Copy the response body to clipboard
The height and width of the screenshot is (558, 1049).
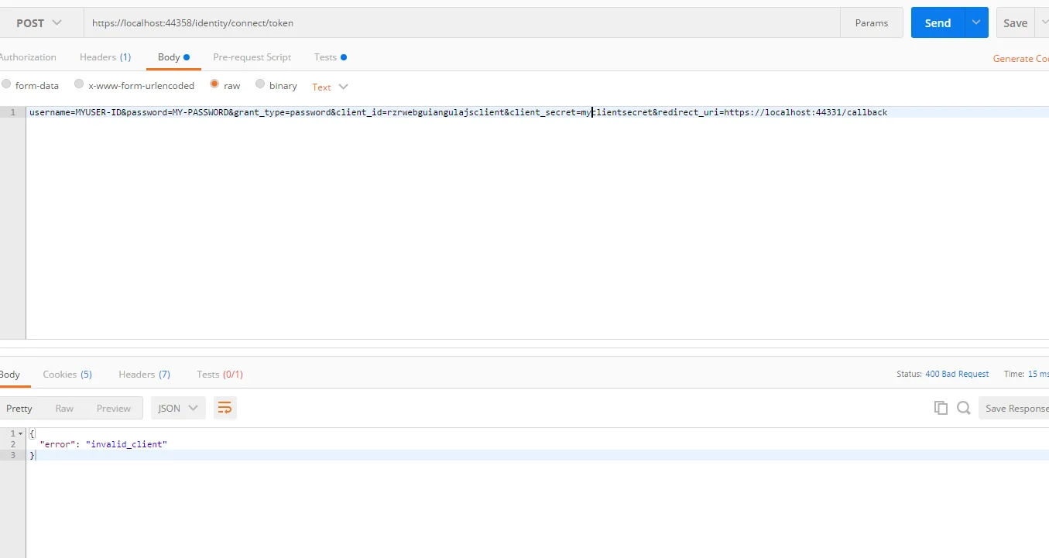pyautogui.click(x=941, y=408)
